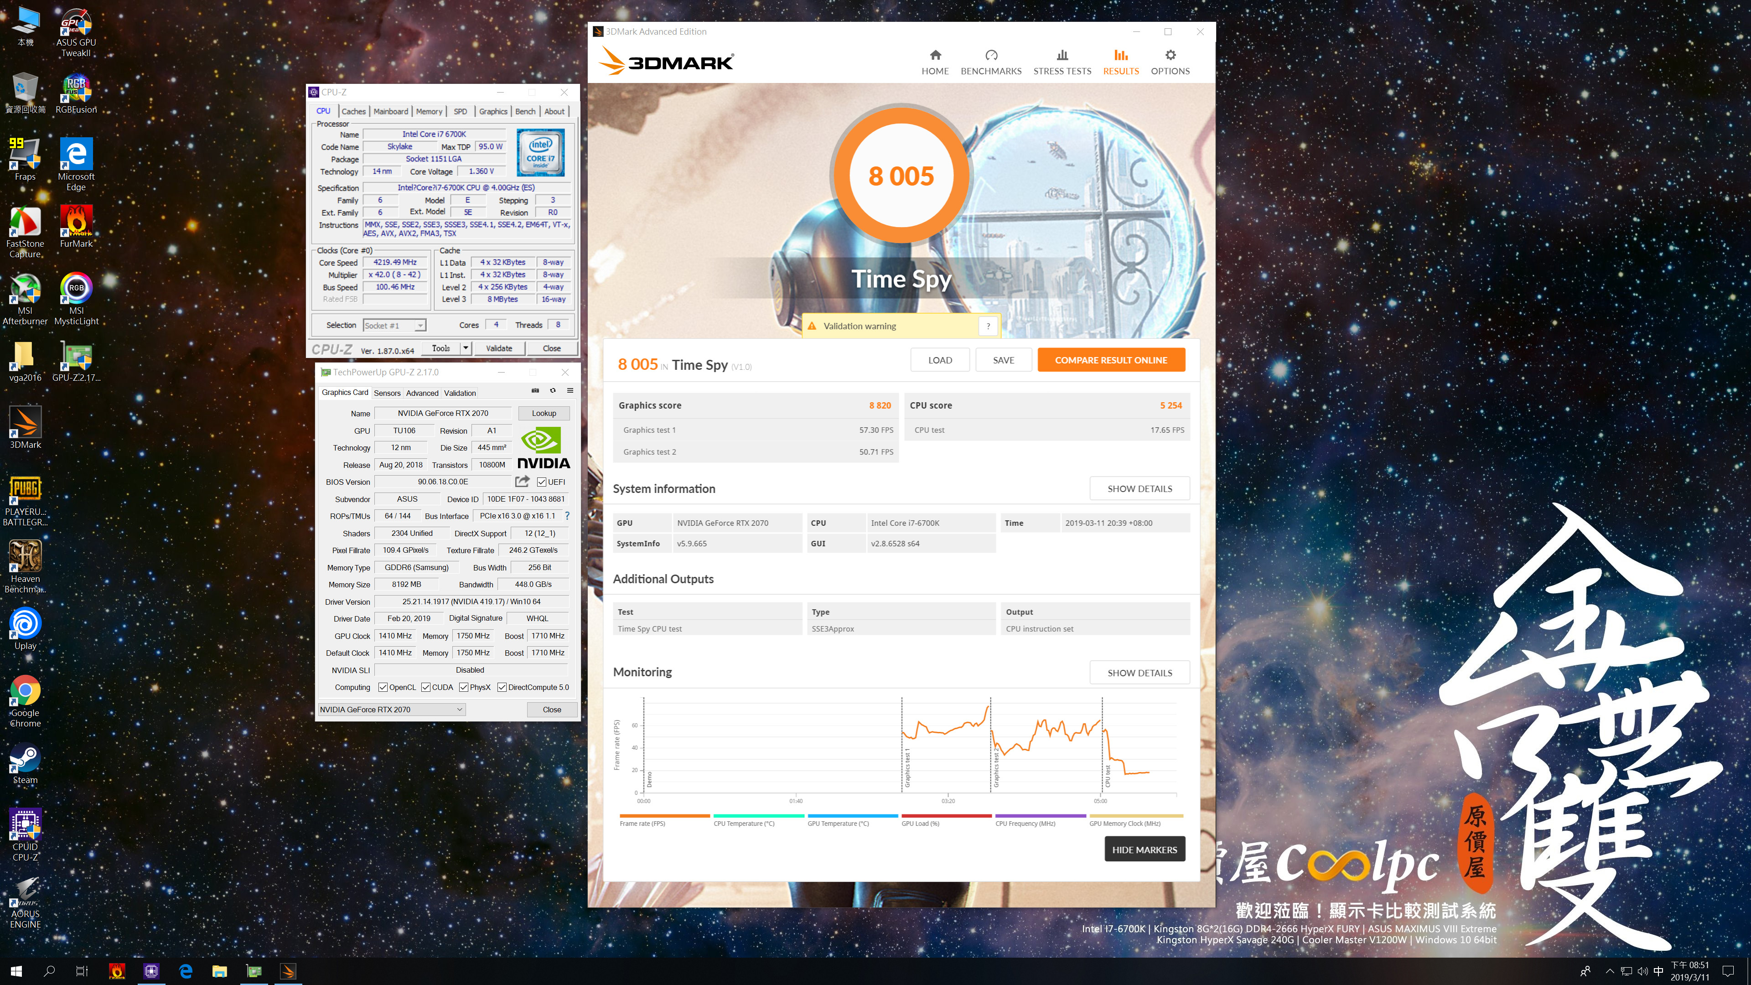This screenshot has width=1751, height=985.
Task: Launch FastStone Capture desktop shortcut
Action: 25,232
